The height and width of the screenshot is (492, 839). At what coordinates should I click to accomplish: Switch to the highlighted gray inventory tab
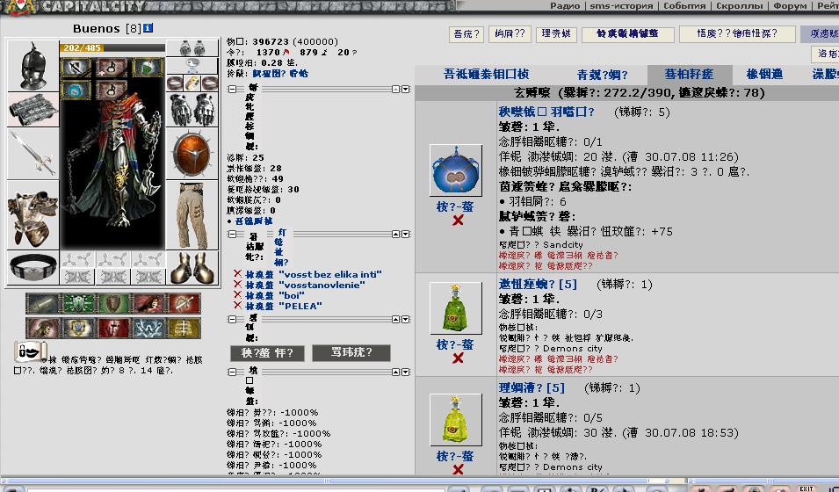(x=689, y=75)
